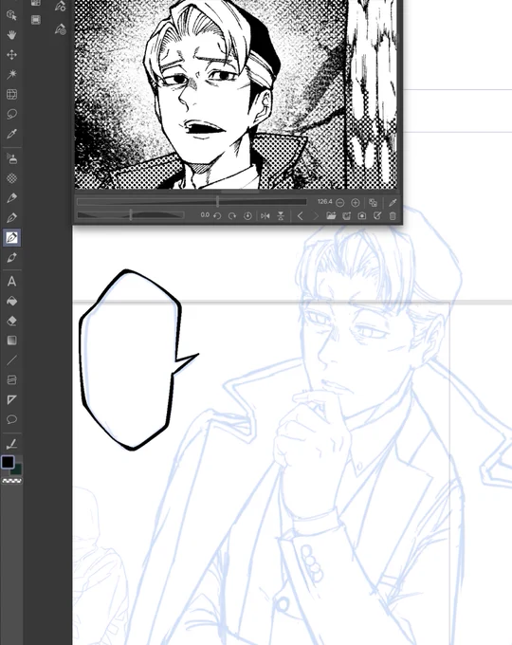This screenshot has height=645, width=512.
Task: Click the main black color swatch
Action: pyautogui.click(x=8, y=462)
